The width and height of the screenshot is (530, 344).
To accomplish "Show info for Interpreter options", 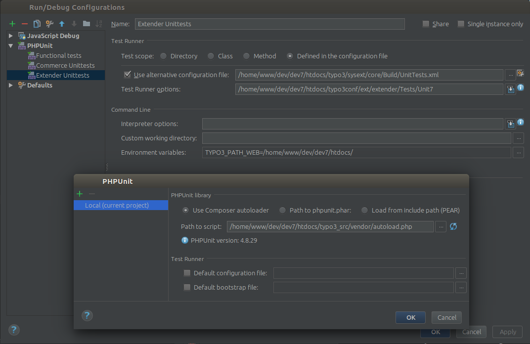I will [521, 122].
